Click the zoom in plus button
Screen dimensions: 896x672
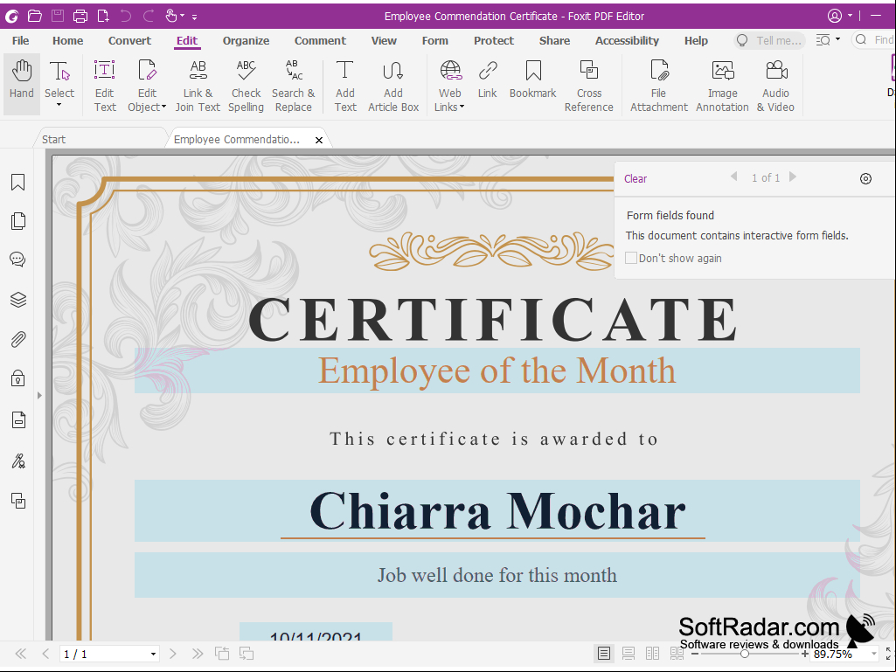coord(804,654)
